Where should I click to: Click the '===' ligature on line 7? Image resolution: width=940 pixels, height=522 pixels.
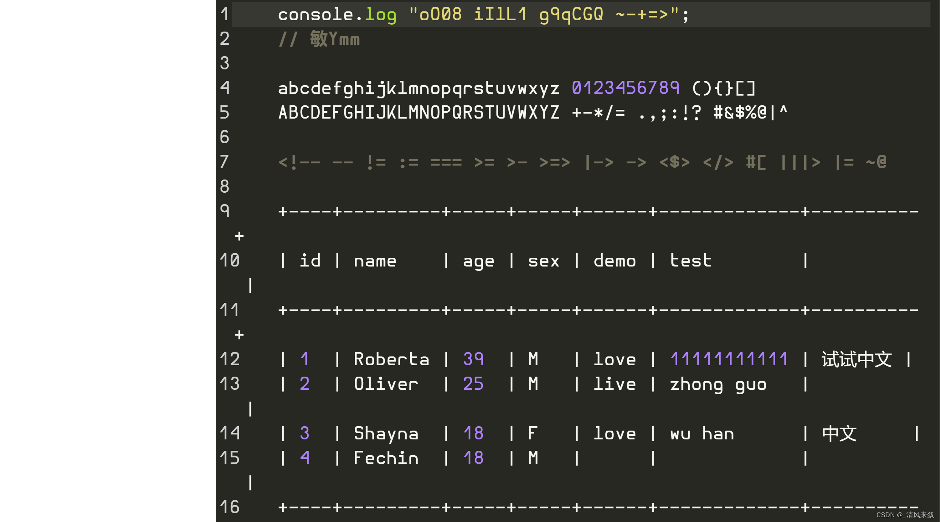click(x=446, y=162)
